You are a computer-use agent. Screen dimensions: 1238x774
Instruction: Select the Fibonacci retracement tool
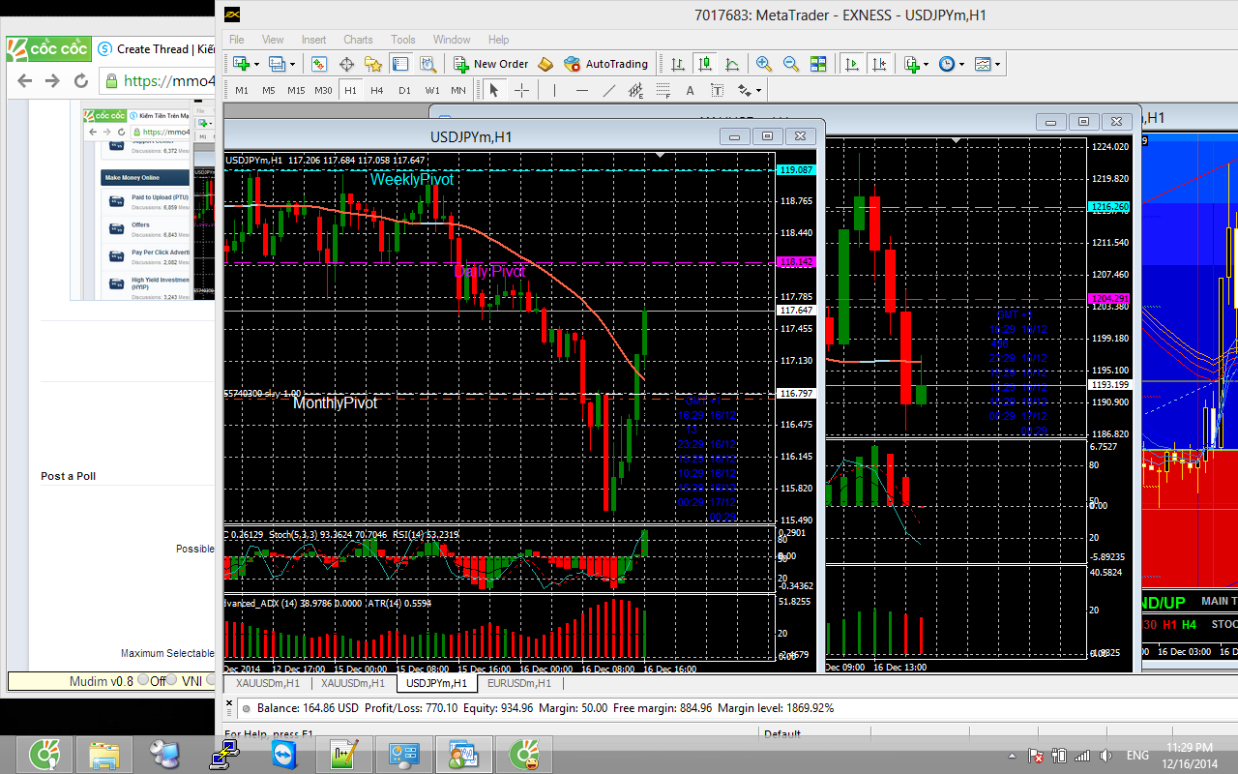(x=663, y=90)
